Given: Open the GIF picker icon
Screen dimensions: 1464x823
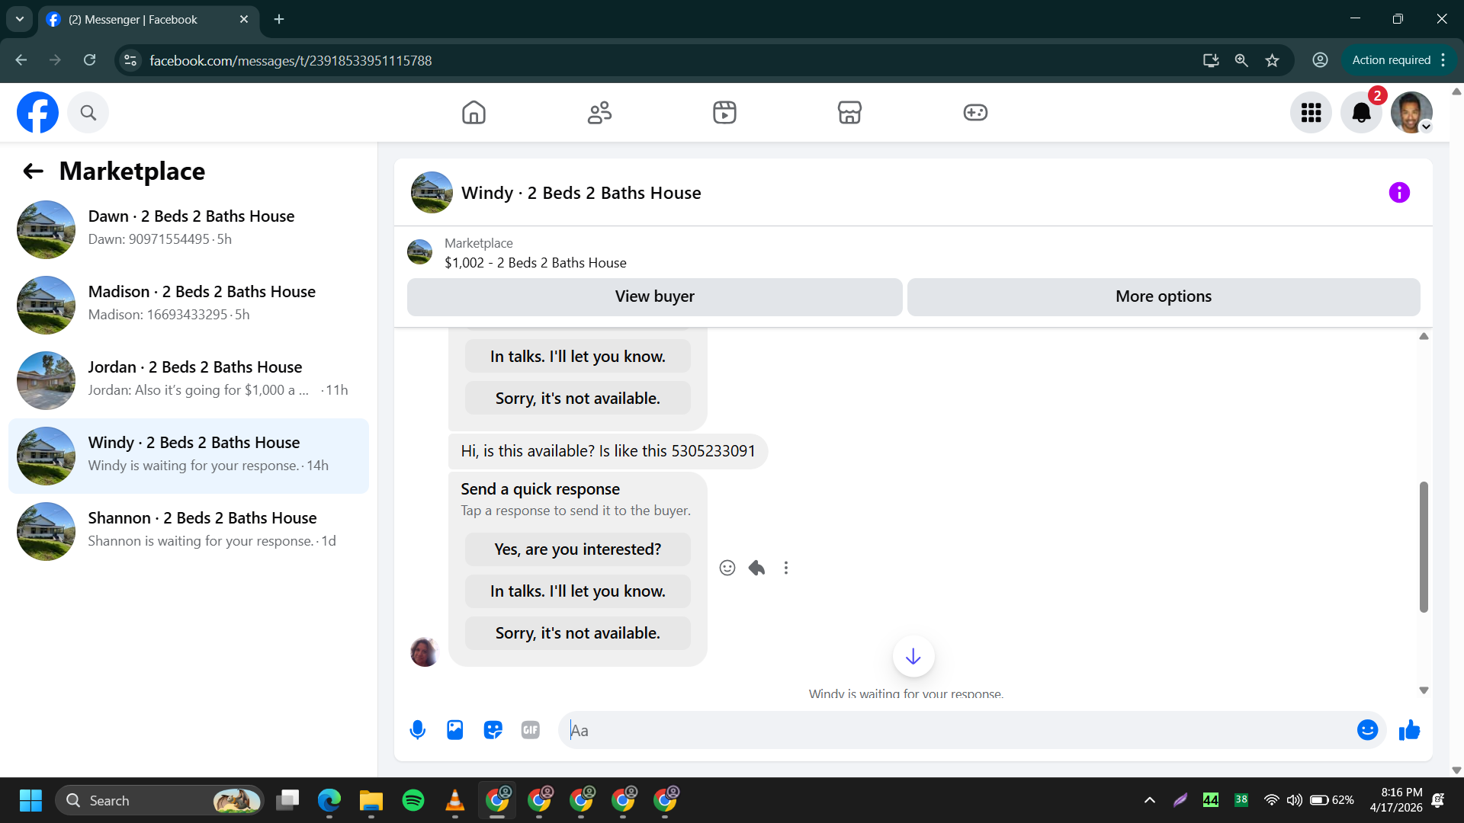Looking at the screenshot, I should 531,730.
